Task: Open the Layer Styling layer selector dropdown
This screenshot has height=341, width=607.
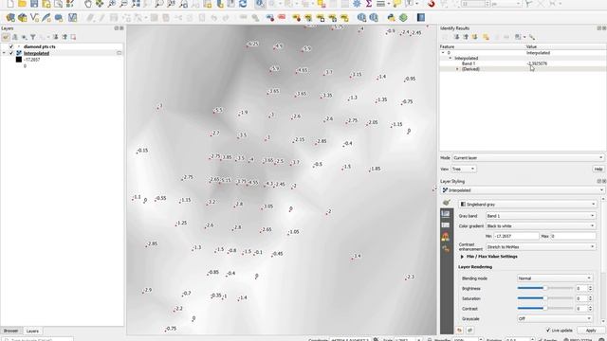Action: pyautogui.click(x=523, y=190)
